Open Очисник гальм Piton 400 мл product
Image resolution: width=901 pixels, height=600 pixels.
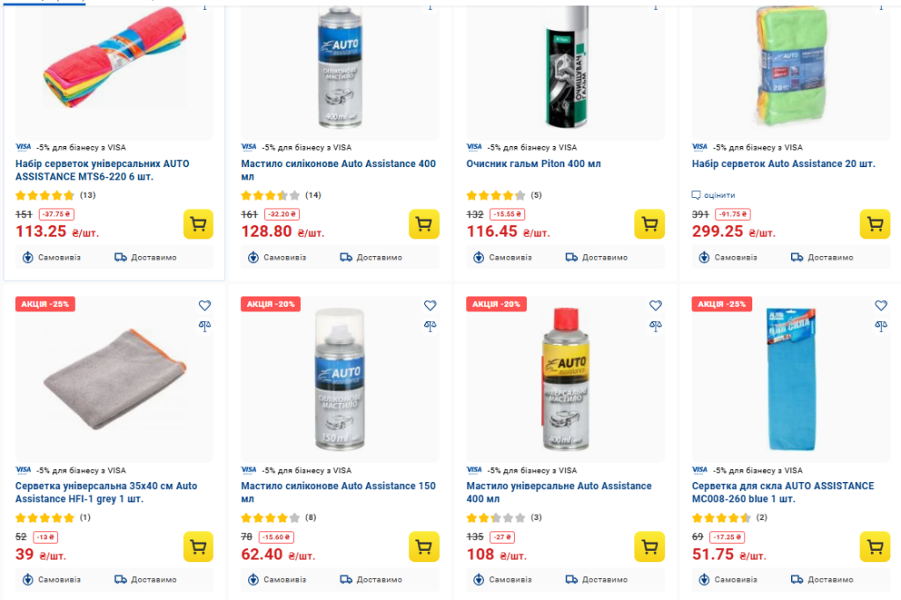(533, 164)
